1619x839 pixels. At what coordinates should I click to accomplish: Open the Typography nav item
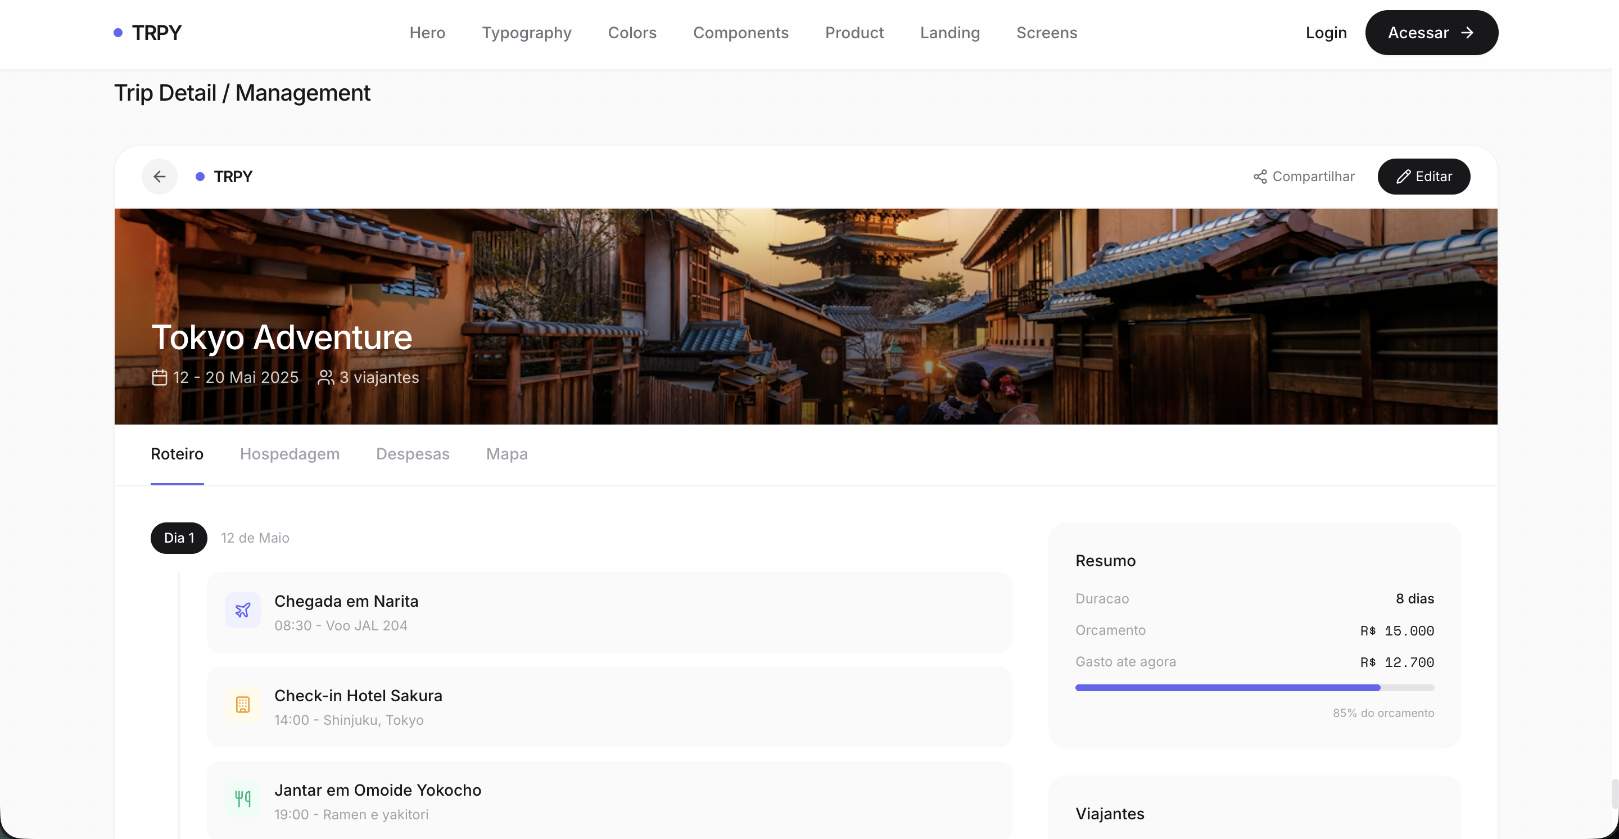(x=527, y=33)
